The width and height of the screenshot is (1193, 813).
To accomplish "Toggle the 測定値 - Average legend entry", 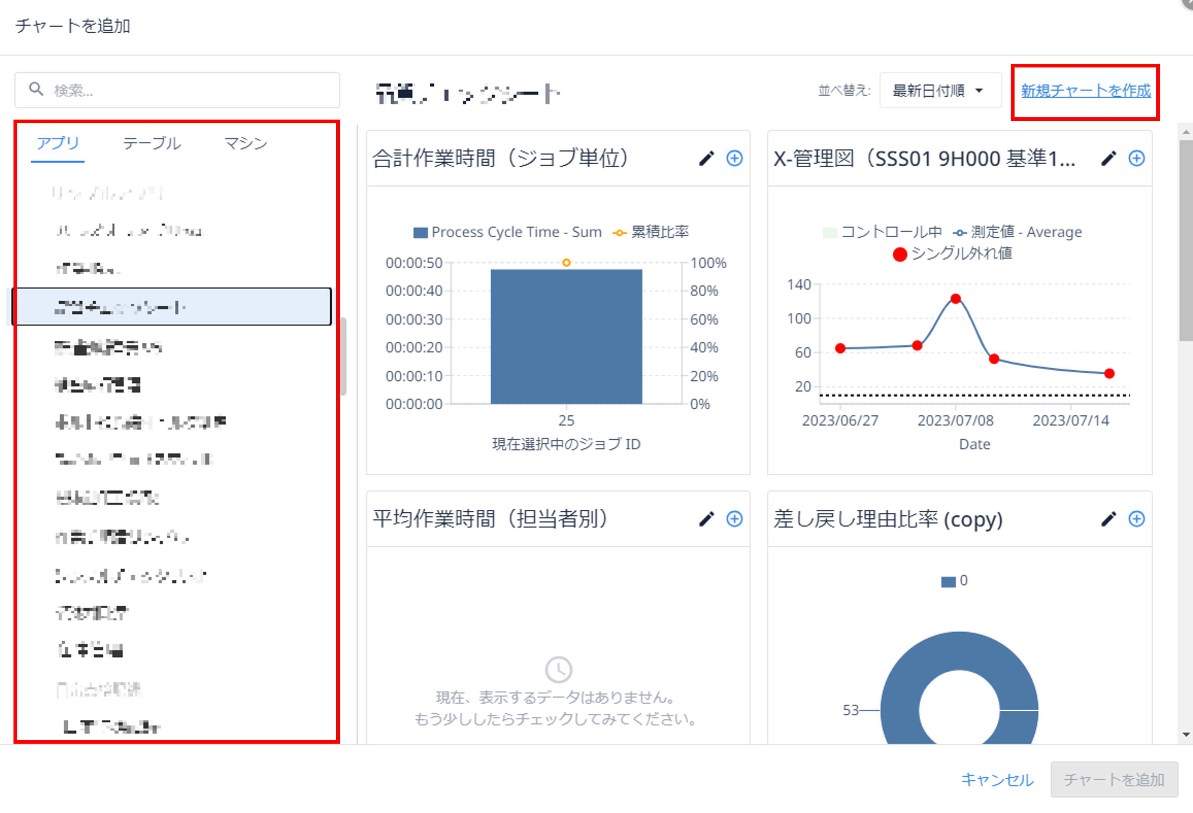I will [1018, 232].
